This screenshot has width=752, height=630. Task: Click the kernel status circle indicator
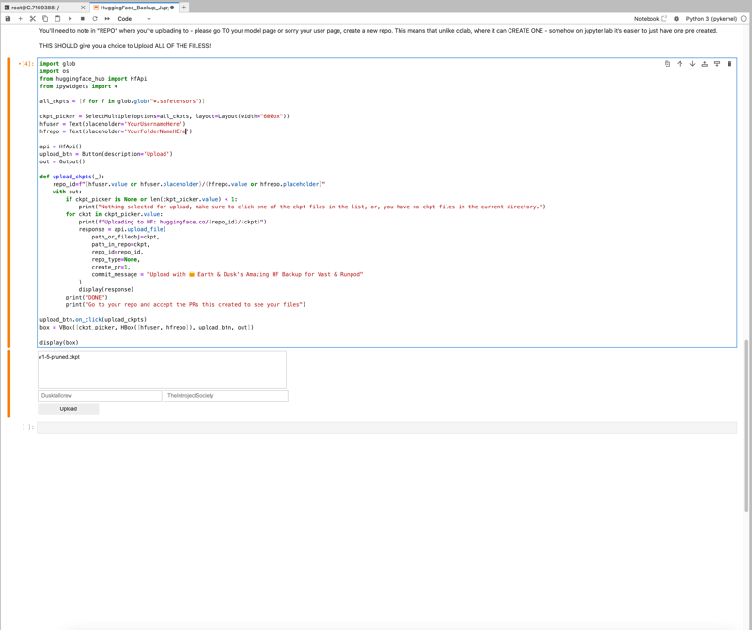pos(744,19)
